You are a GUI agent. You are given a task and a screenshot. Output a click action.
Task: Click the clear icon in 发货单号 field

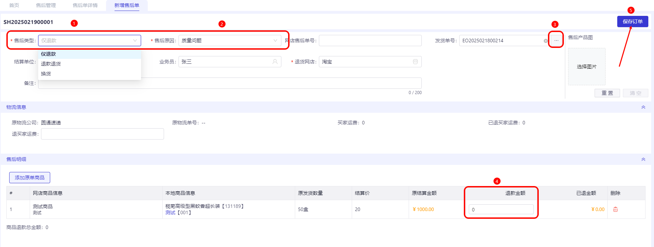click(545, 41)
